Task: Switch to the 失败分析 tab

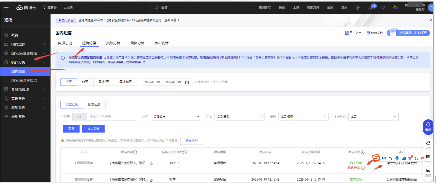Action: (113, 43)
